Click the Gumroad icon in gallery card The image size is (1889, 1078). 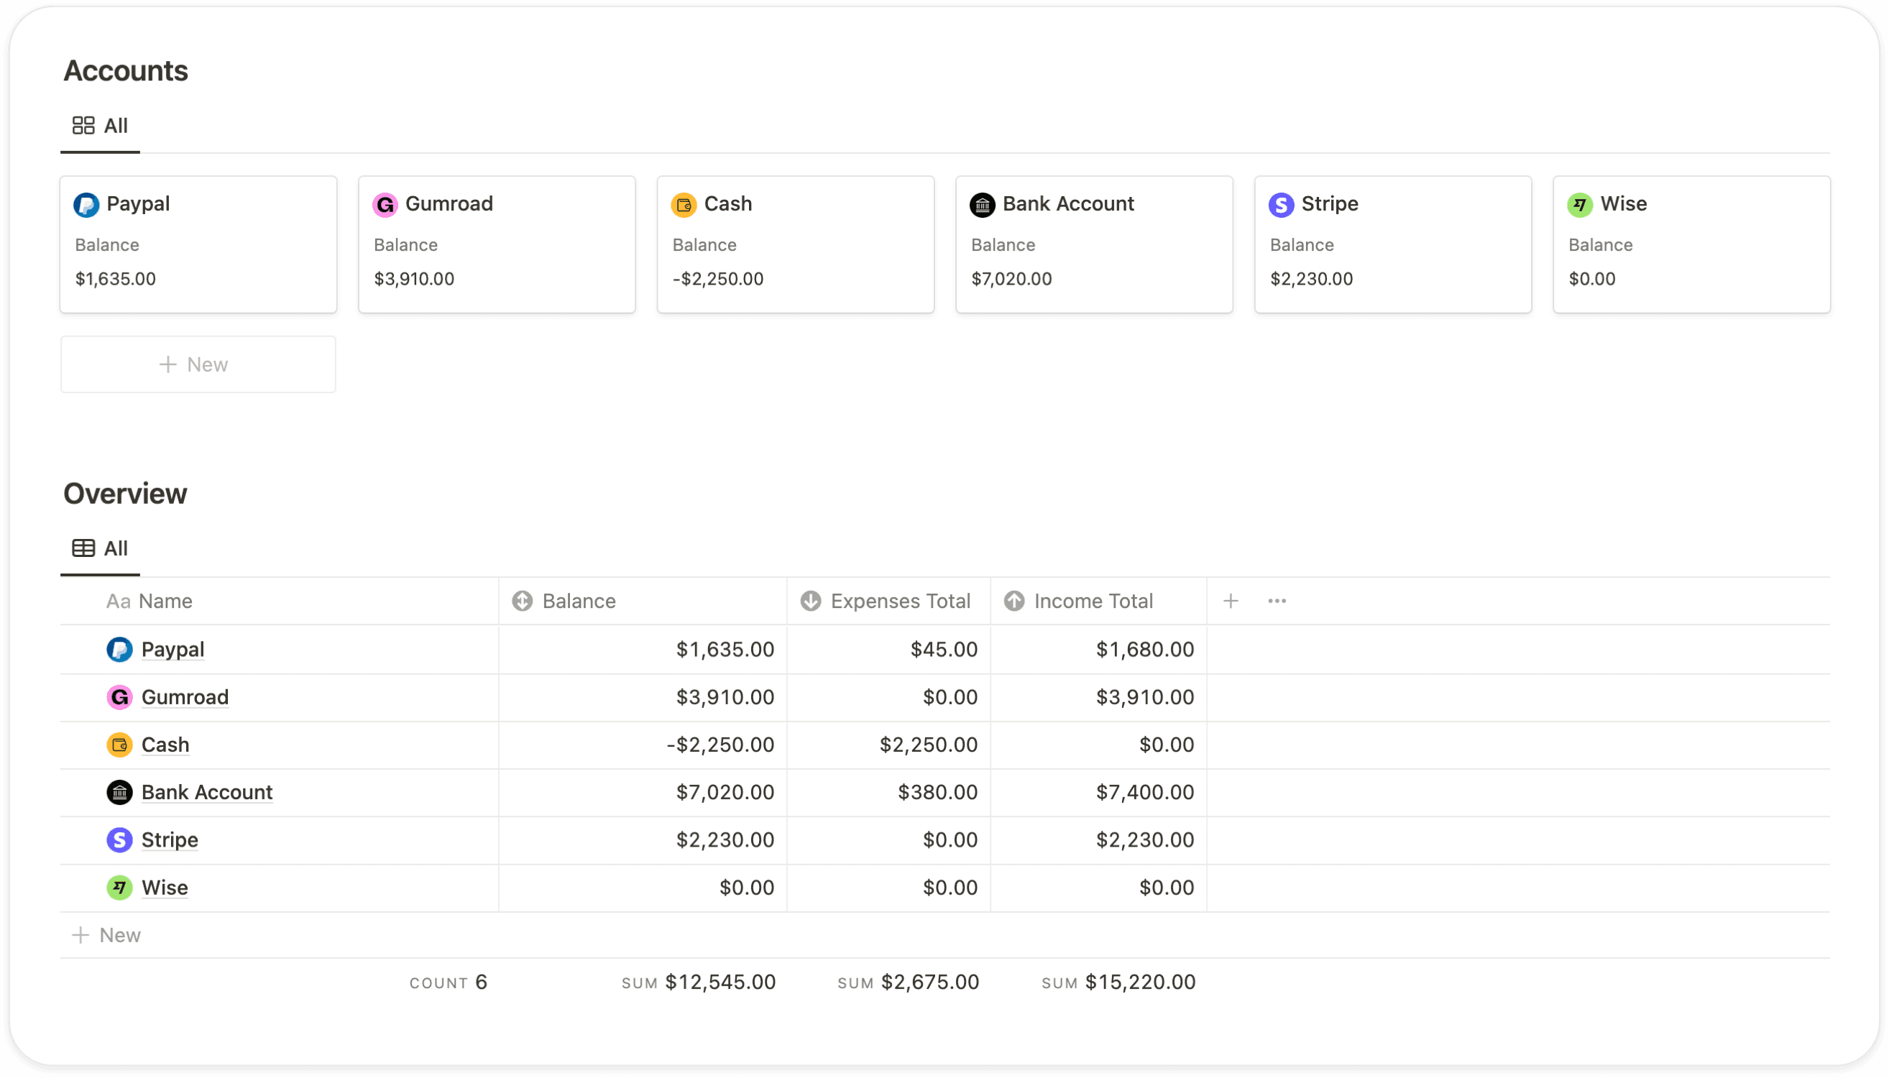385,204
